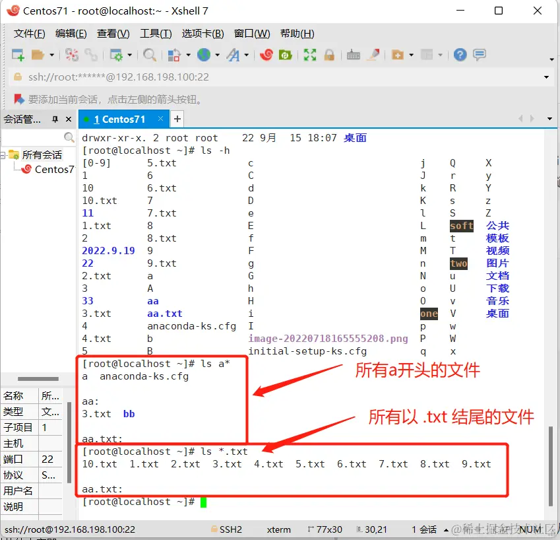Screen dimensions: 560x540
Task: Open the 编辑(E) menu
Action: coord(71,34)
